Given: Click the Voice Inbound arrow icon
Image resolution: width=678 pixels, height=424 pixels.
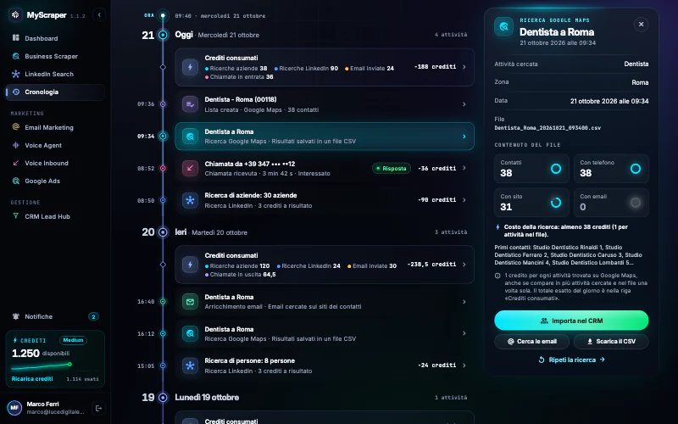Looking at the screenshot, I should tap(16, 163).
